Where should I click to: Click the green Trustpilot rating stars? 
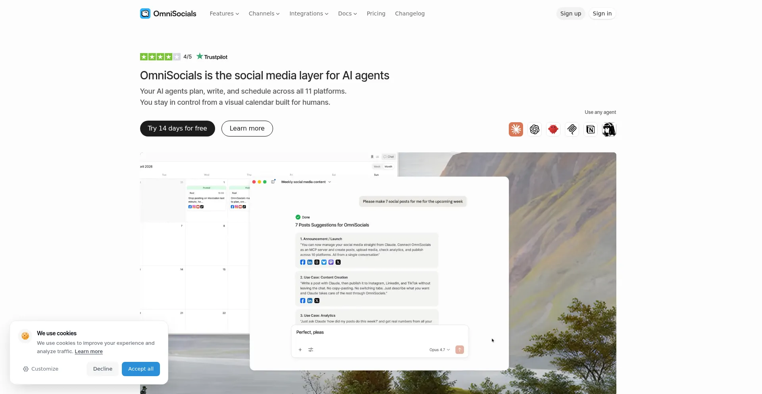160,57
